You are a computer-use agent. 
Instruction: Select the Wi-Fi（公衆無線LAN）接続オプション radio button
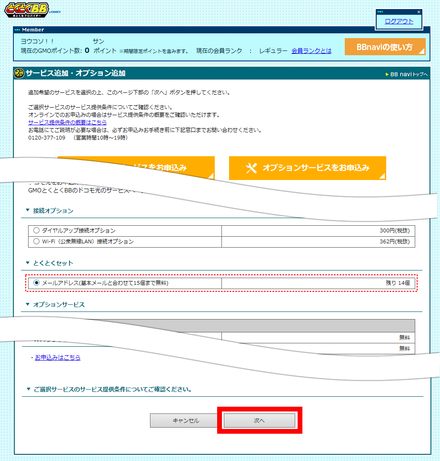click(x=36, y=241)
